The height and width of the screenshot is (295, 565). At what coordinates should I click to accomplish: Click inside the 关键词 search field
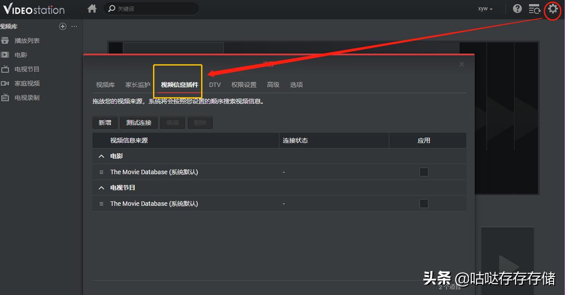click(151, 8)
